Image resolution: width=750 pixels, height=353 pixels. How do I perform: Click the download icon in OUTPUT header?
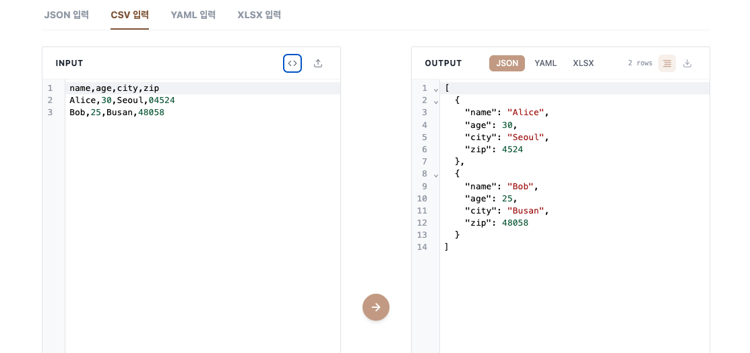click(687, 63)
